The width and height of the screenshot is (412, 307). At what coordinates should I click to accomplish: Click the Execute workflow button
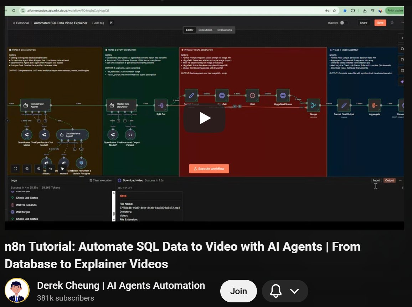click(209, 169)
